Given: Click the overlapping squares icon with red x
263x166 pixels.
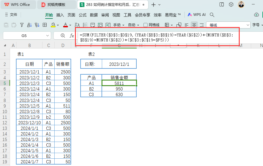Looking at the screenshot, I should [179, 25].
